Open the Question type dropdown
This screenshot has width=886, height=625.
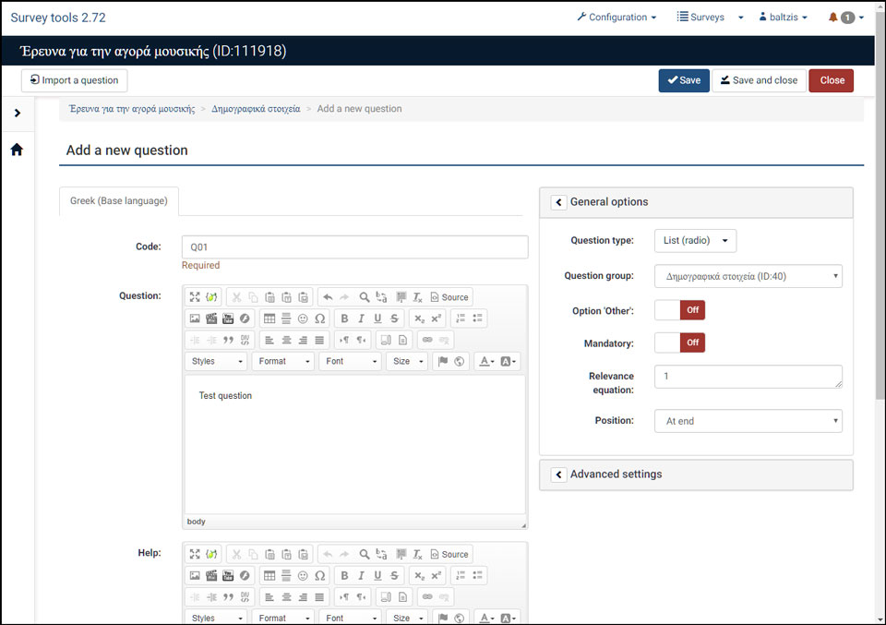(x=695, y=241)
